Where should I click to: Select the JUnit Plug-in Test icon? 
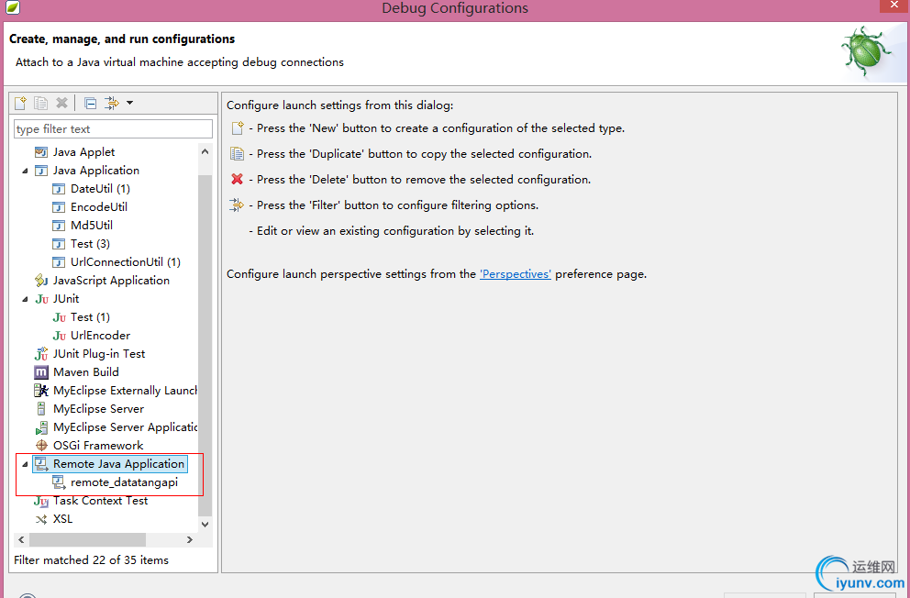[41, 354]
